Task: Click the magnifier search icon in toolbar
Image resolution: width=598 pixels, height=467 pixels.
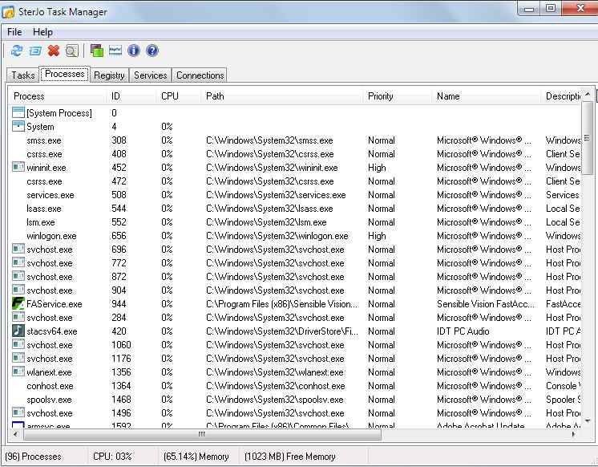Action: (72, 51)
